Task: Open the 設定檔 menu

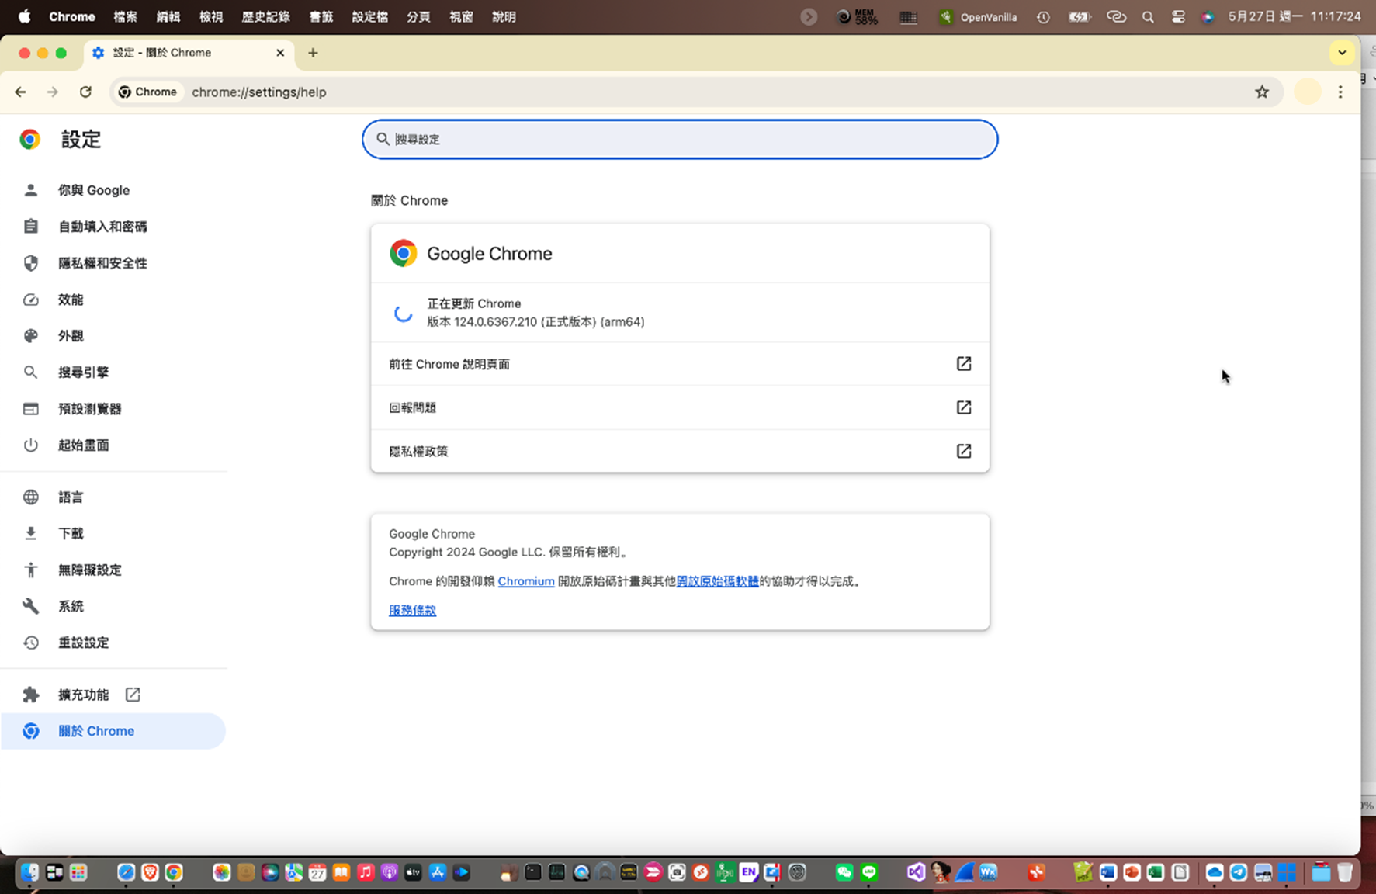Action: pos(369,17)
